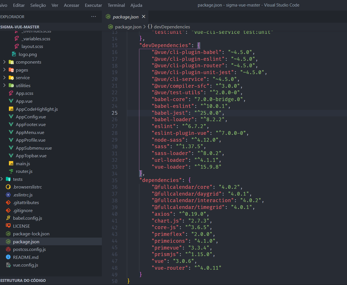Click the tests folder icon
This screenshot has height=285, width=347.
pos(8,179)
